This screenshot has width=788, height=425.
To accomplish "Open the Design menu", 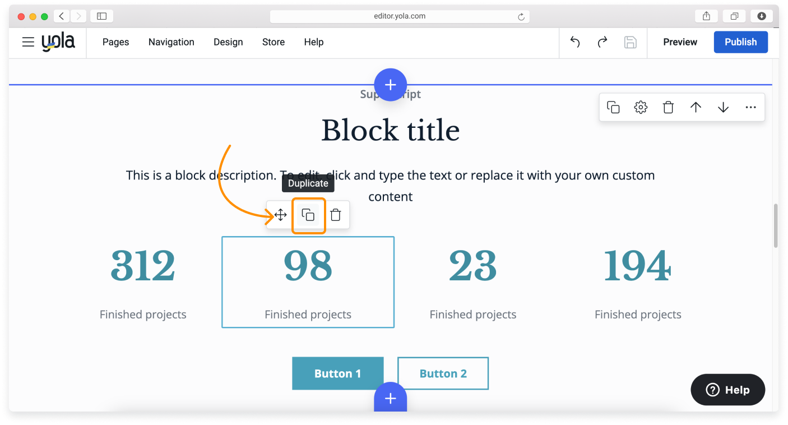I will pos(228,42).
